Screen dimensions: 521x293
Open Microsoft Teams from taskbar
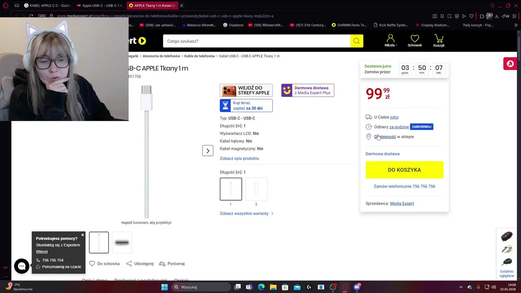[x=249, y=287]
